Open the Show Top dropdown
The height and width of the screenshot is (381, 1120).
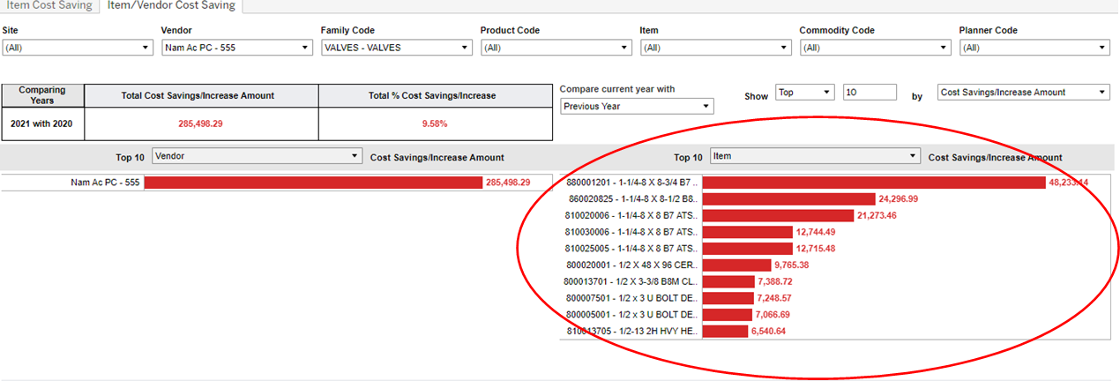pyautogui.click(x=804, y=92)
